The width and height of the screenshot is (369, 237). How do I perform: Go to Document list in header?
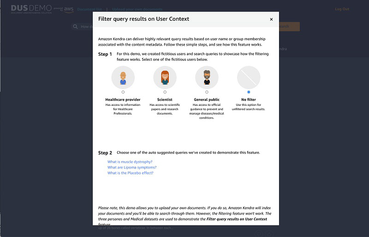pyautogui.click(x=89, y=9)
